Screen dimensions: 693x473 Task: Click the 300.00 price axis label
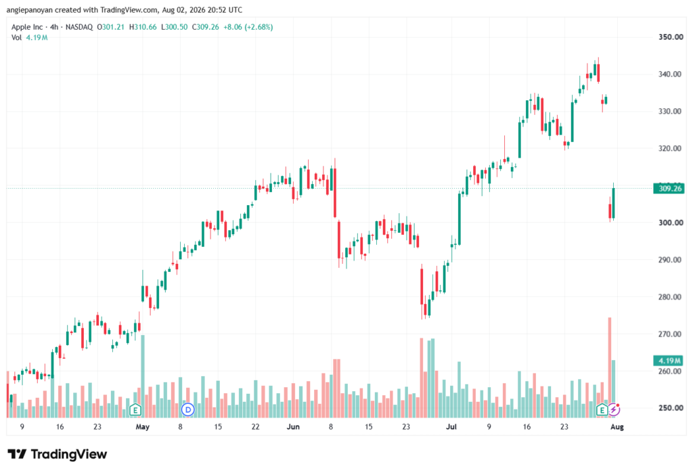670,223
